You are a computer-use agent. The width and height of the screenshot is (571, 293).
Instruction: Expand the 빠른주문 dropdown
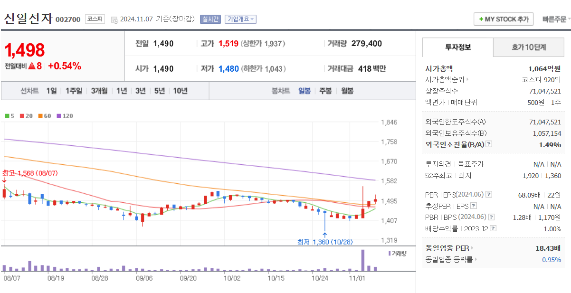(x=556, y=19)
